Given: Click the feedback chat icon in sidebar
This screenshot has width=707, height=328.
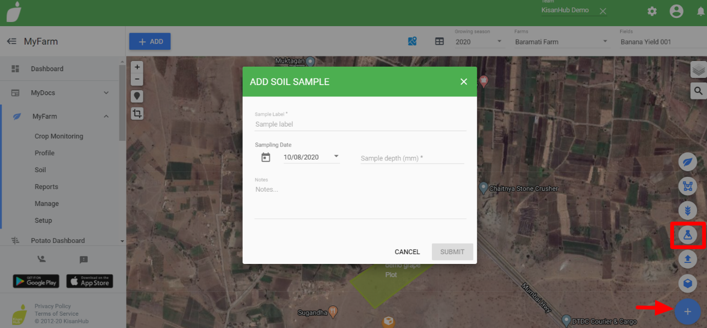Looking at the screenshot, I should 84,259.
